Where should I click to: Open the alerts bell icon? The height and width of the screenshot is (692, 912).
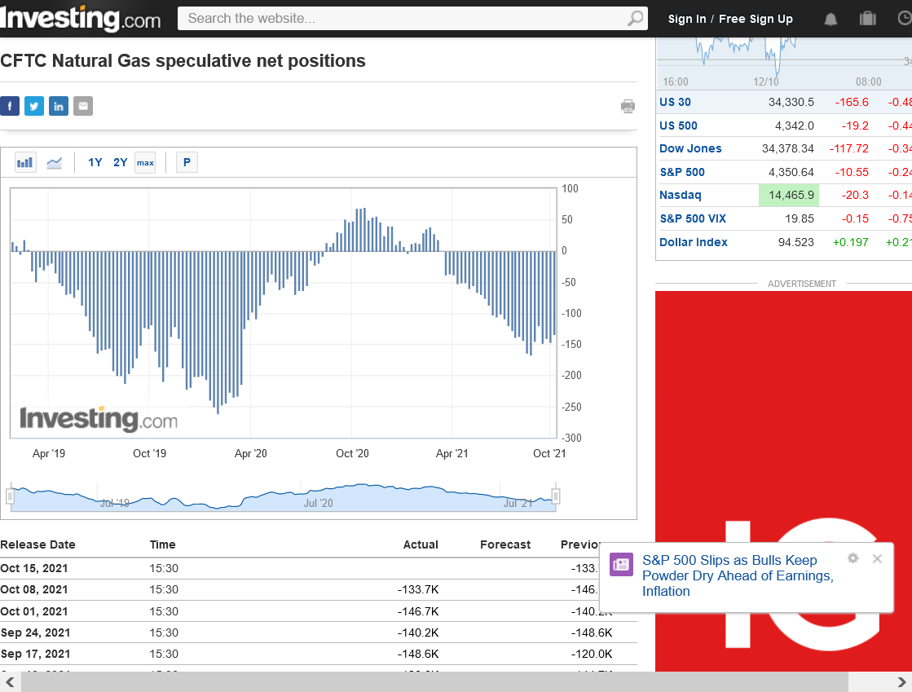pyautogui.click(x=830, y=20)
